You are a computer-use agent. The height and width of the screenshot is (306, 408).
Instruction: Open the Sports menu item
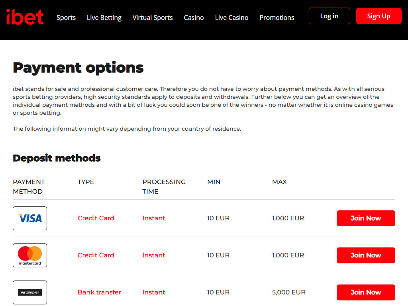(66, 18)
